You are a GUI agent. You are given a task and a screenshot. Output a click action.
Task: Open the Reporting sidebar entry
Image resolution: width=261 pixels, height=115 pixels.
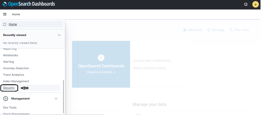tap(10, 49)
